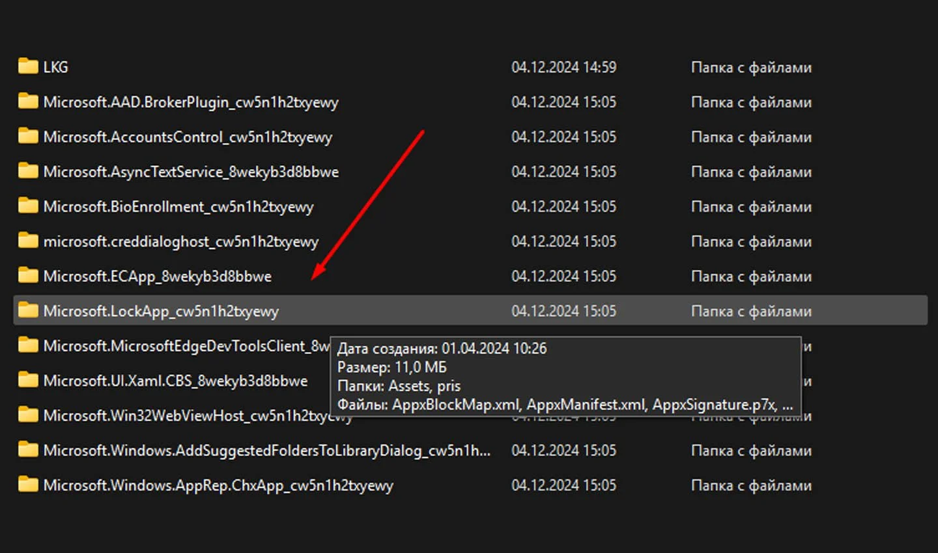Select the Microsoft.MicrosoftEdgeDevToolsClient folder name
Viewport: 938px width, 553px height.
click(186, 346)
